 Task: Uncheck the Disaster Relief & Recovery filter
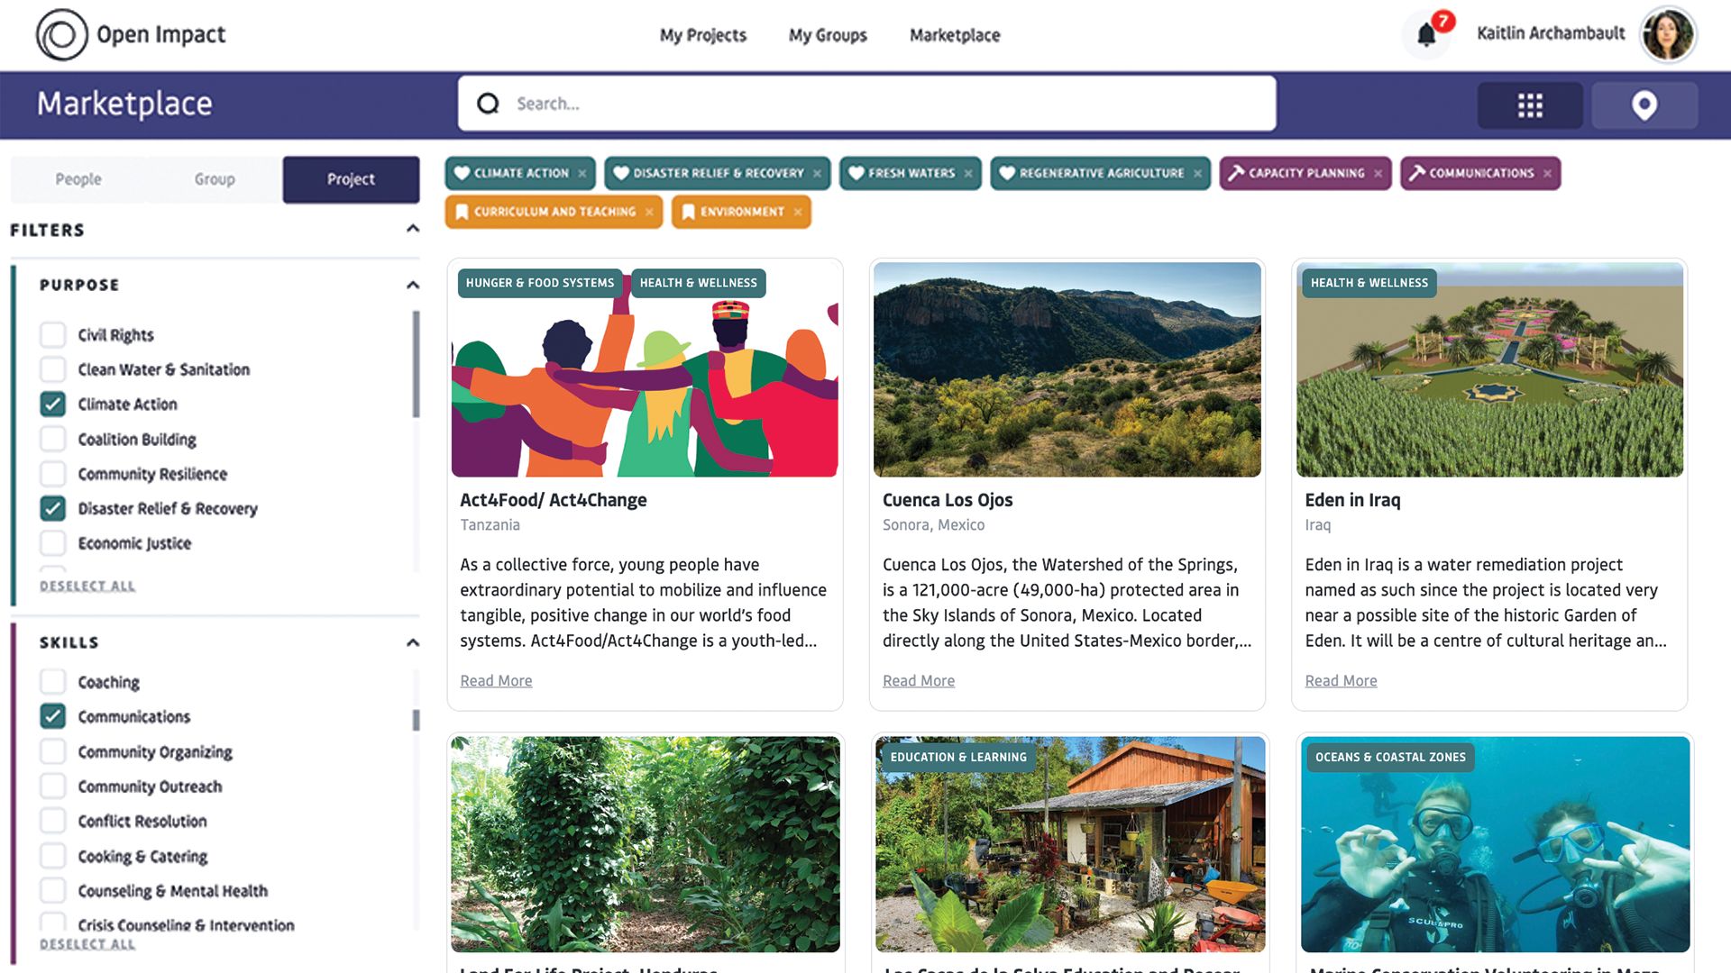point(53,509)
